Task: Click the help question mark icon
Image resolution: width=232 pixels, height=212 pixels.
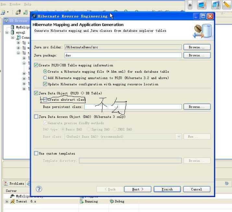Action: [39, 189]
